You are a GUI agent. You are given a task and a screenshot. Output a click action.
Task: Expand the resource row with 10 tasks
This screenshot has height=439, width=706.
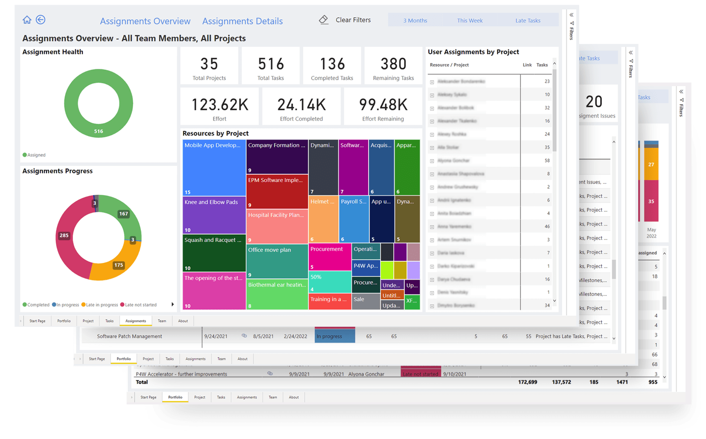coord(432,95)
